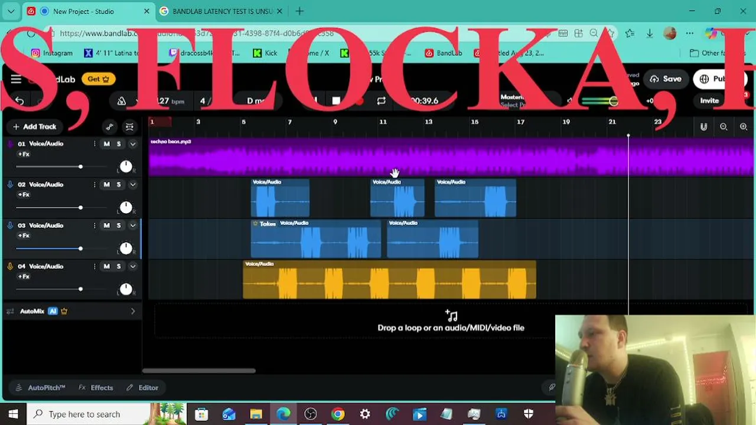
Task: Click track 01 microphone icon
Action: click(10, 144)
